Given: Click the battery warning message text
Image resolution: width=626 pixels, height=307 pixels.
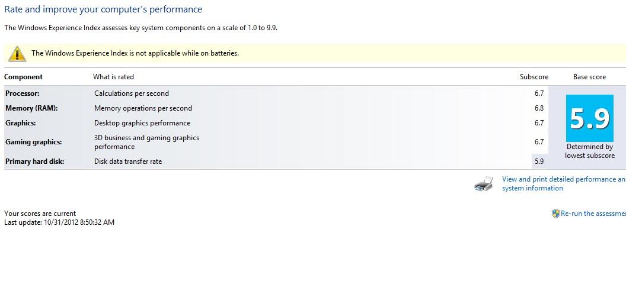Looking at the screenshot, I should tap(135, 53).
